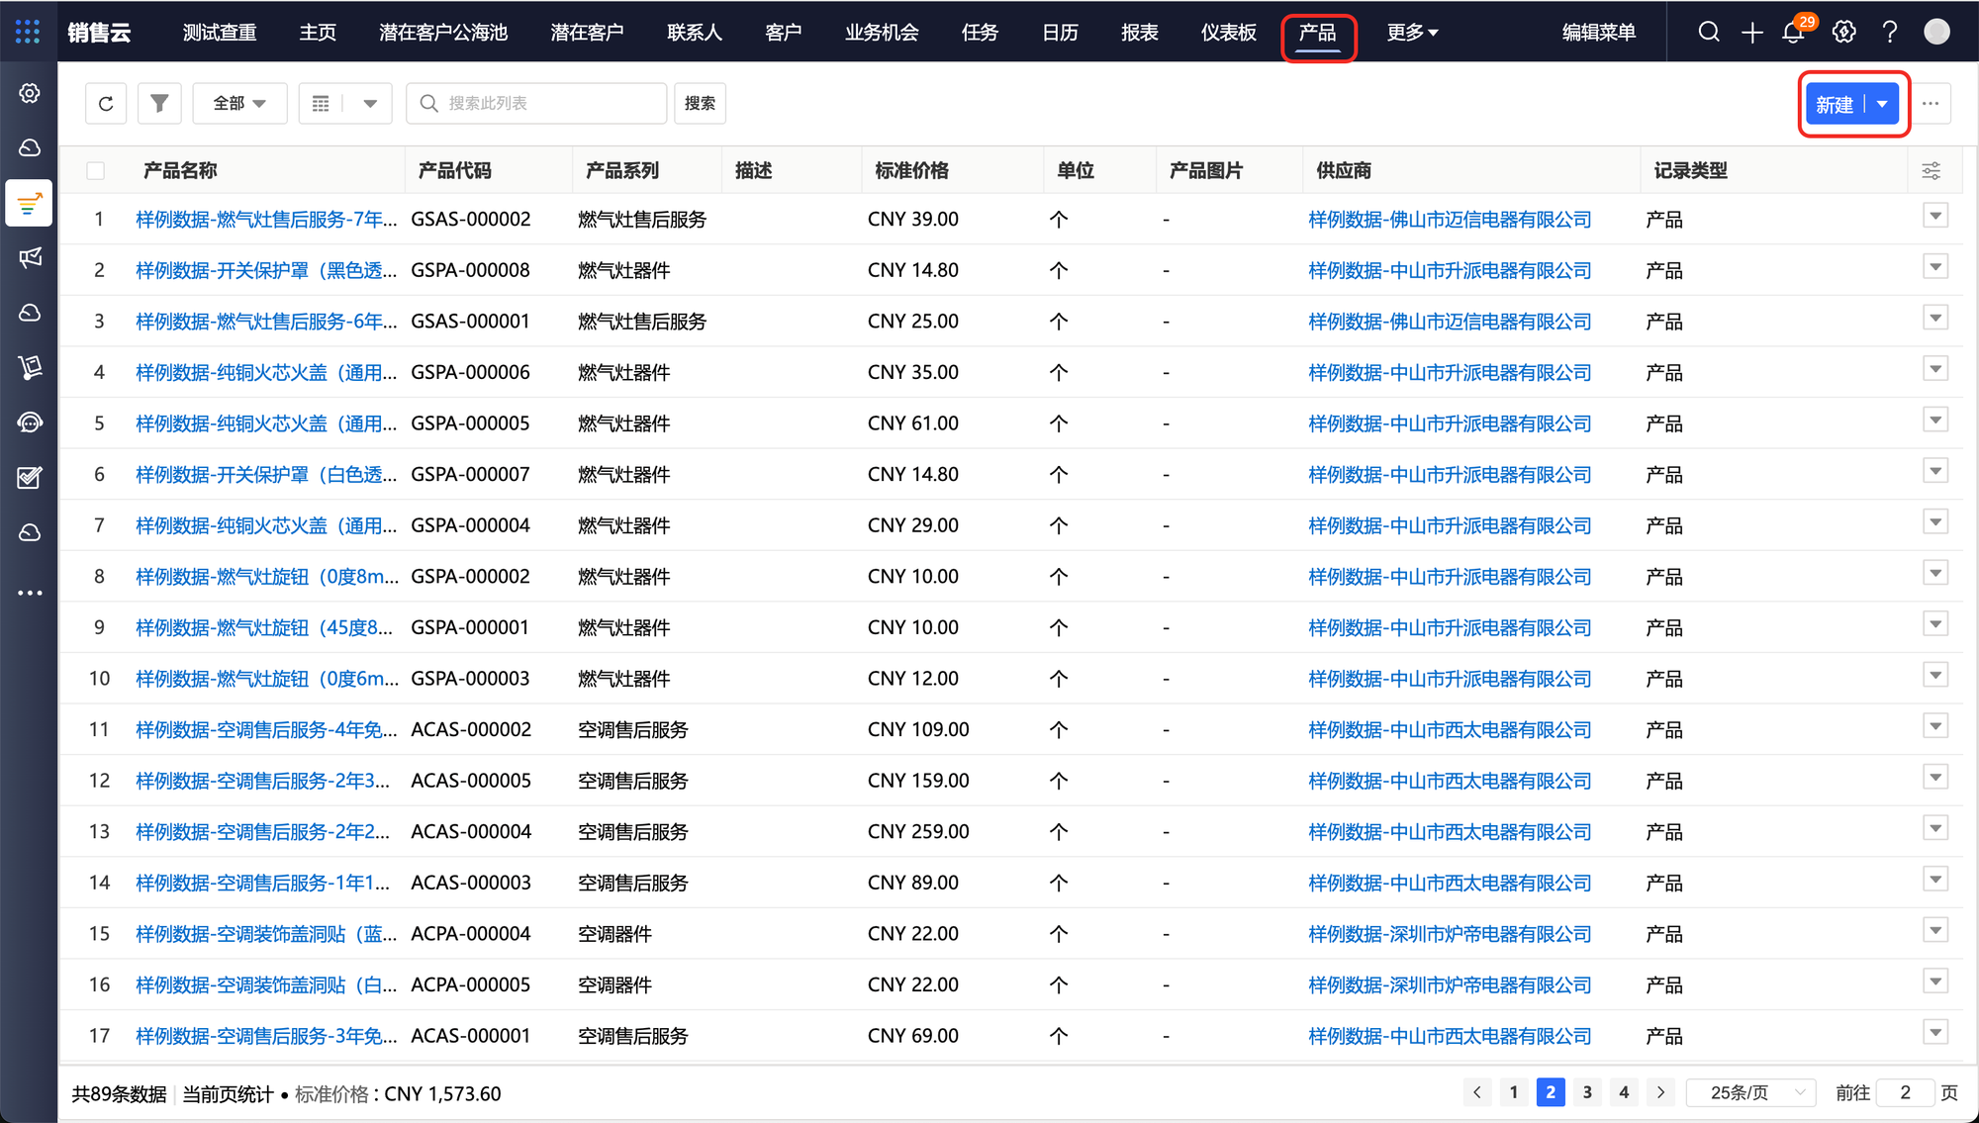Expand the row 1 action dropdown arrow

pyautogui.click(x=1935, y=217)
